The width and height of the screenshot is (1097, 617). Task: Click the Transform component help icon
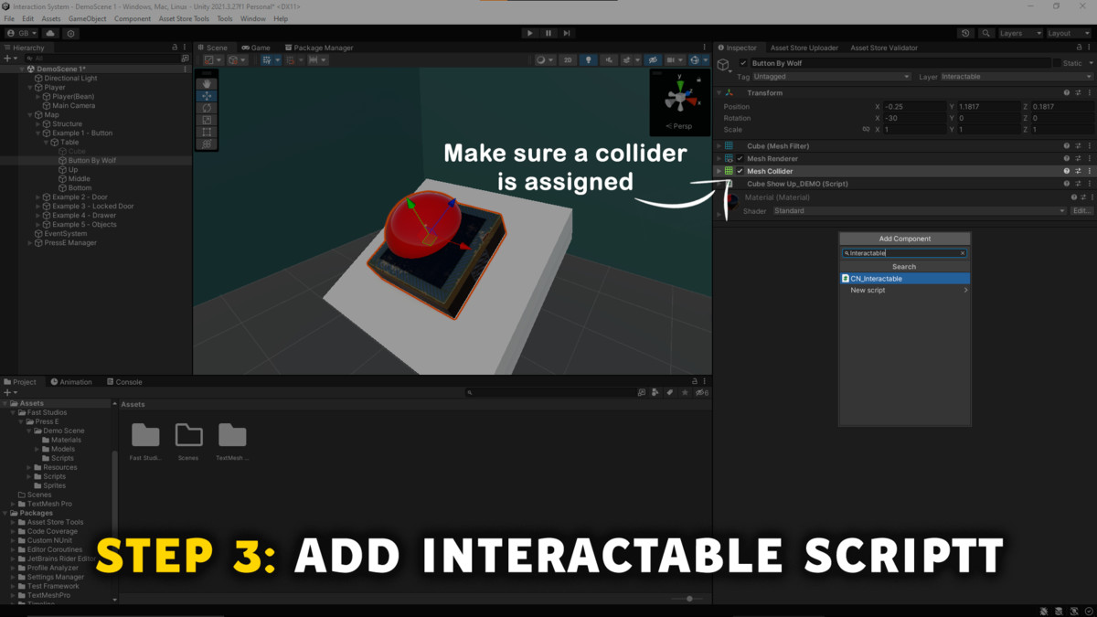1066,92
